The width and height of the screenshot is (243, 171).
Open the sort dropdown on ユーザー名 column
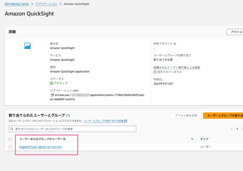click(192, 139)
